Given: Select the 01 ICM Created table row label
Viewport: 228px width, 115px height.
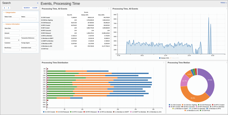Looking at the screenshot, I should pyautogui.click(x=45, y=17).
